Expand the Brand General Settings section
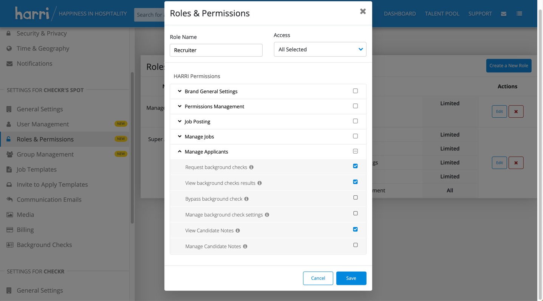The height and width of the screenshot is (301, 543). tap(179, 91)
